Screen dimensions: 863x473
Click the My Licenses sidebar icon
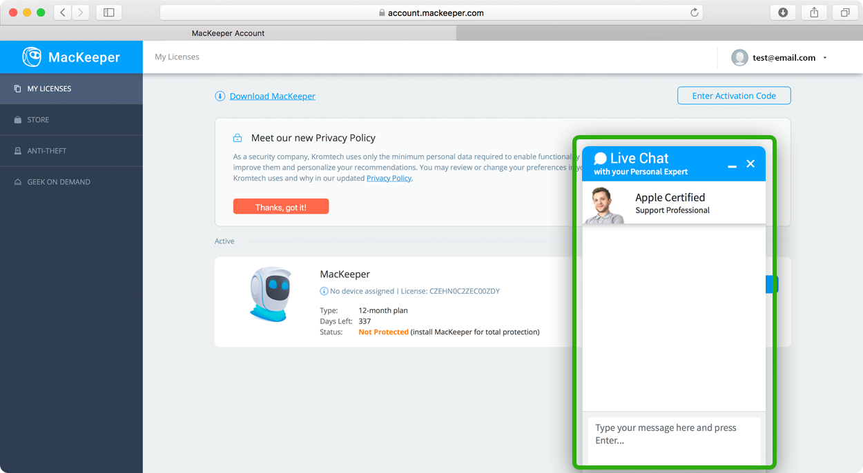(x=18, y=89)
